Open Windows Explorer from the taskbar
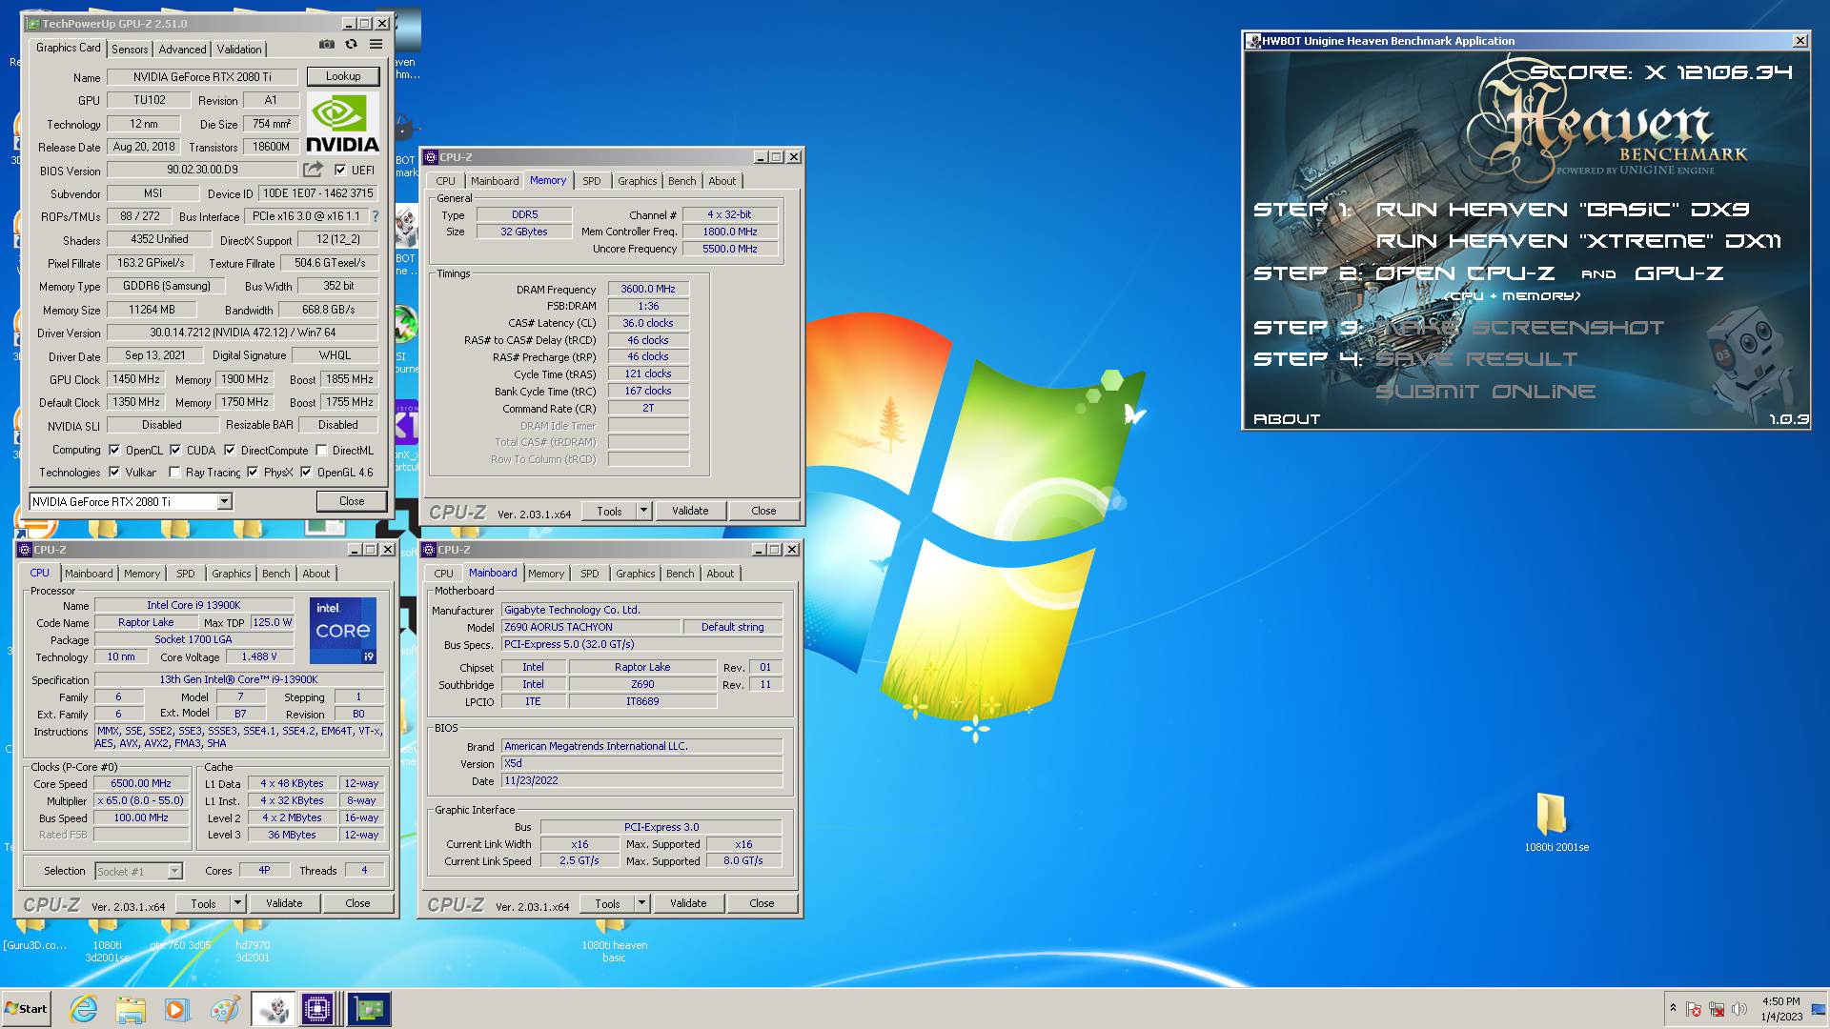 (131, 1009)
